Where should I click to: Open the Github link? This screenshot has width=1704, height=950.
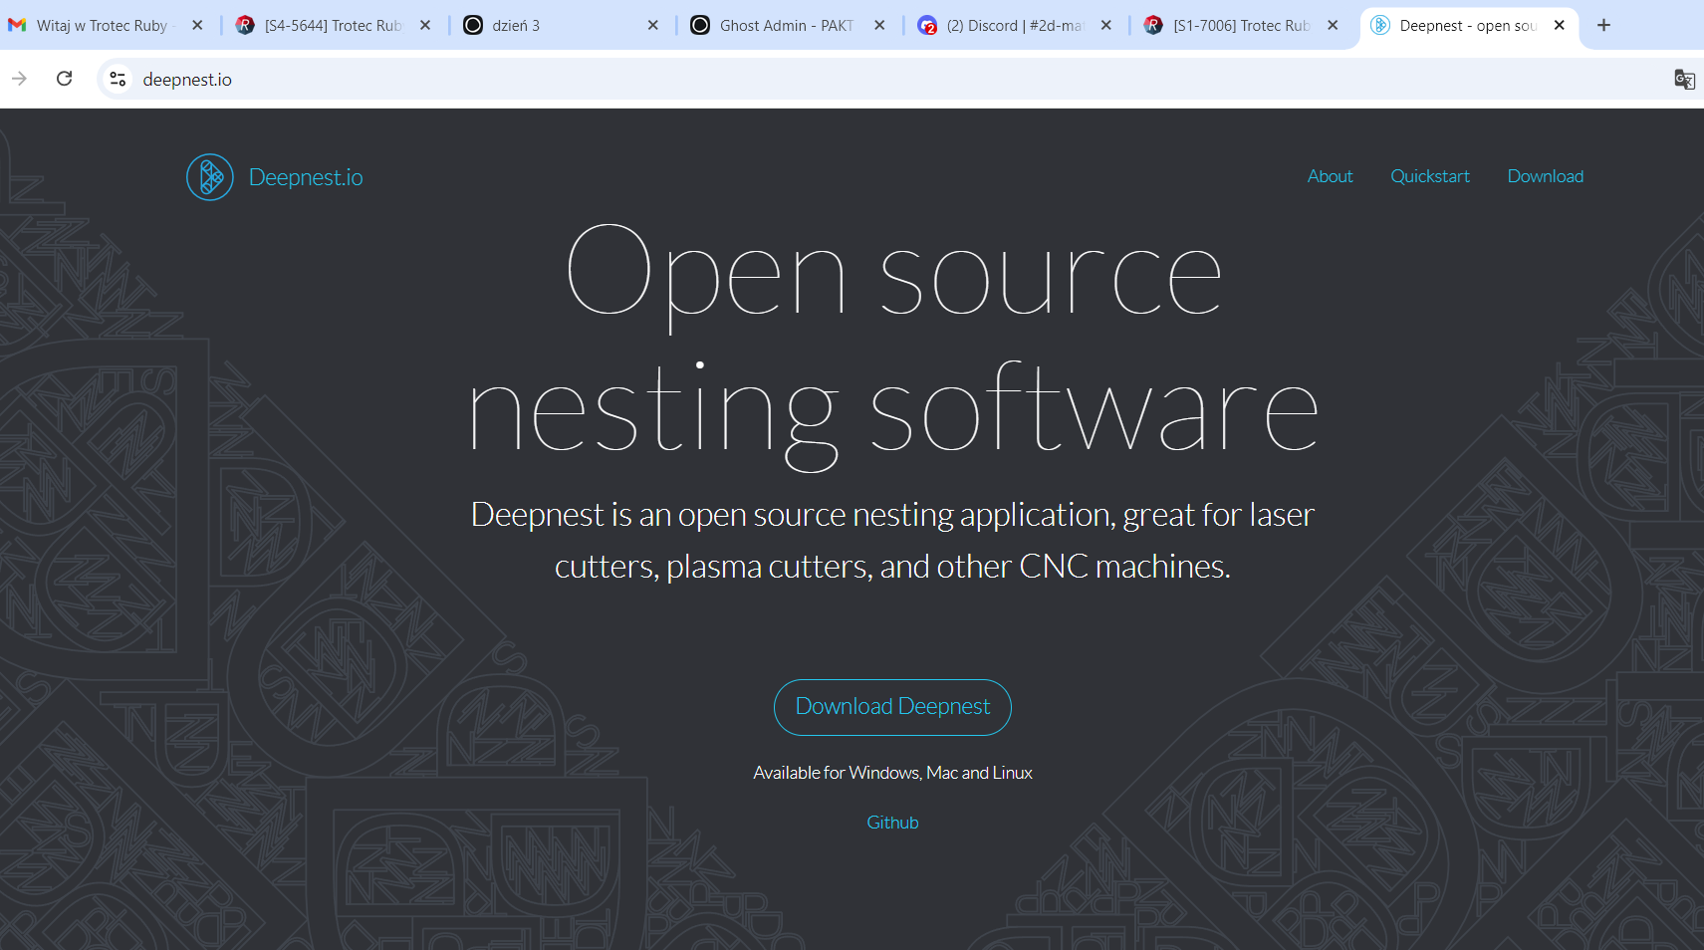pyautogui.click(x=892, y=823)
